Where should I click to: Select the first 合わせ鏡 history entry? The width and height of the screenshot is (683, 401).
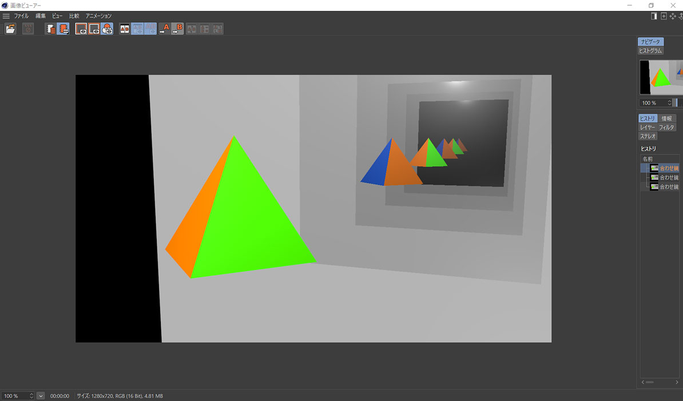click(x=668, y=168)
